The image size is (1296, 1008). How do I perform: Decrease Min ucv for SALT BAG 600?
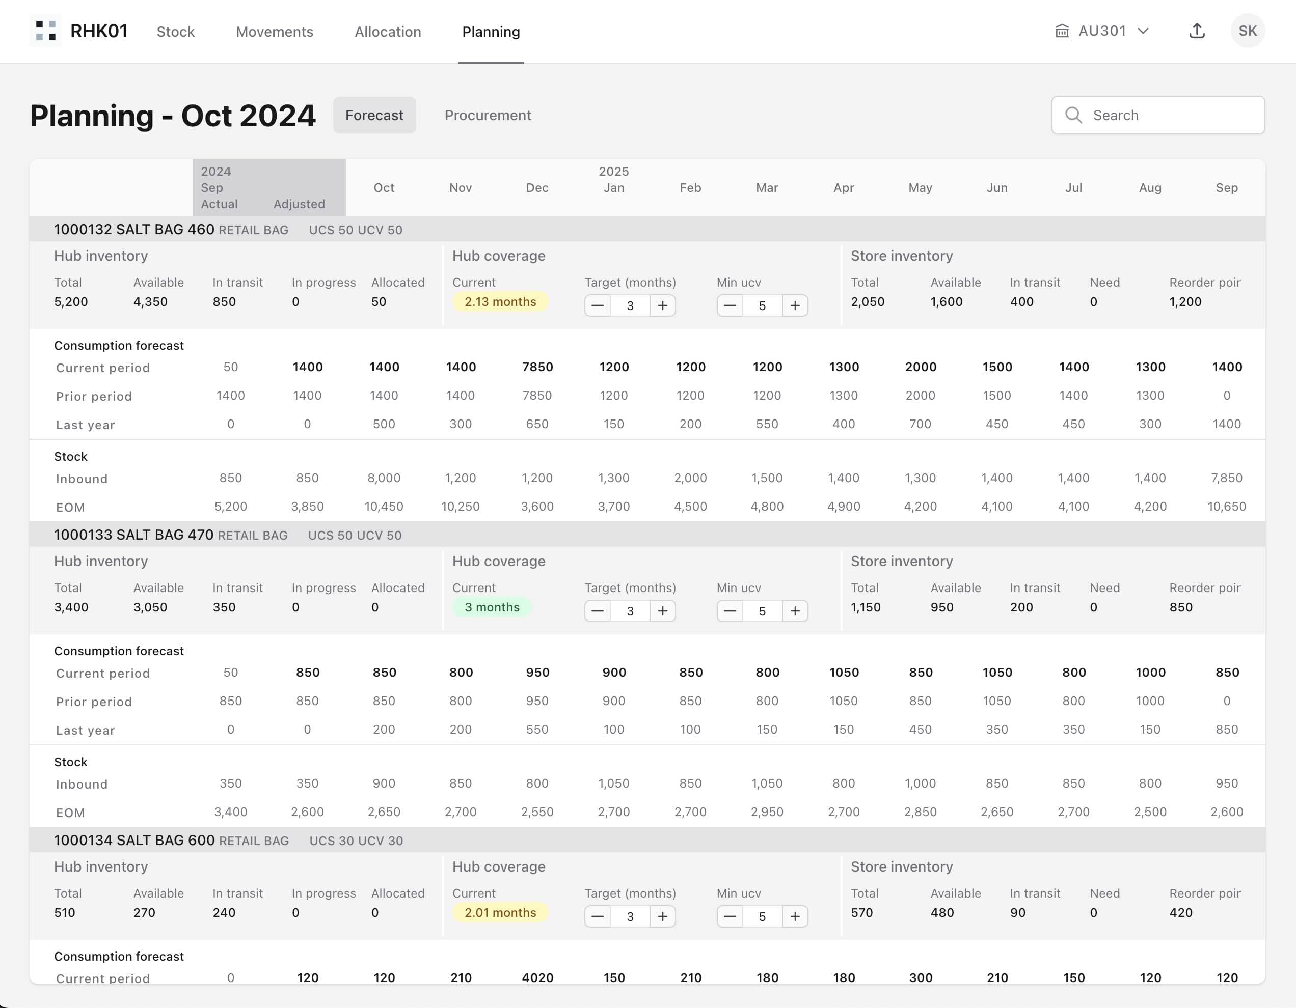click(x=730, y=916)
